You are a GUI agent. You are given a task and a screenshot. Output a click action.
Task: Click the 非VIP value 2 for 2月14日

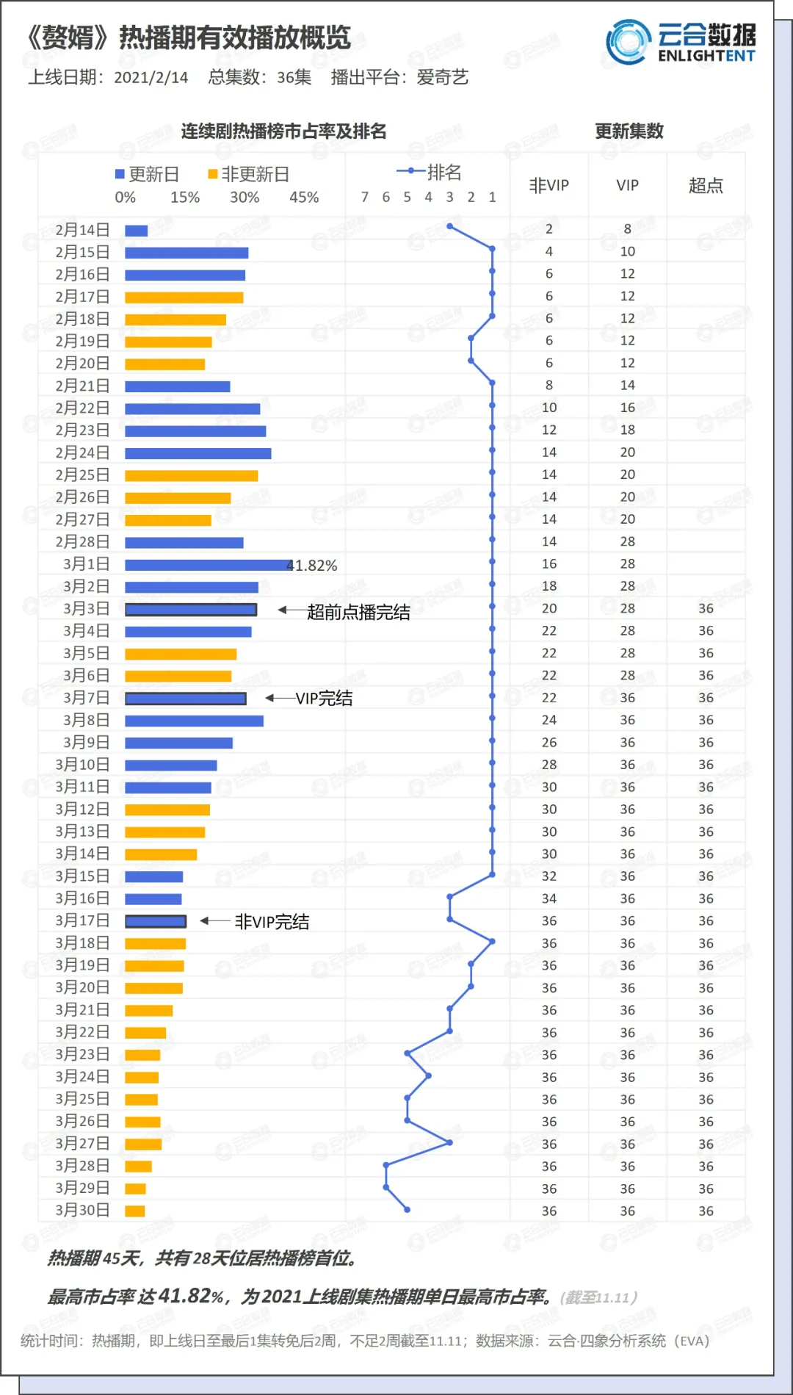coord(549,229)
